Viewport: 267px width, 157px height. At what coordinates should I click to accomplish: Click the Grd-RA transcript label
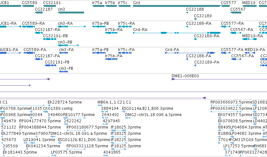(x=140, y=29)
